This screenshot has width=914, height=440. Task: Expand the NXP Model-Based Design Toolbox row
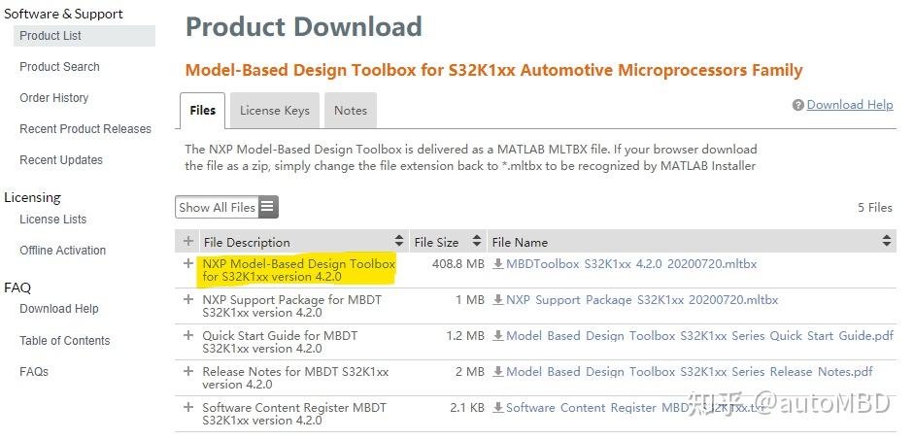[x=187, y=263]
